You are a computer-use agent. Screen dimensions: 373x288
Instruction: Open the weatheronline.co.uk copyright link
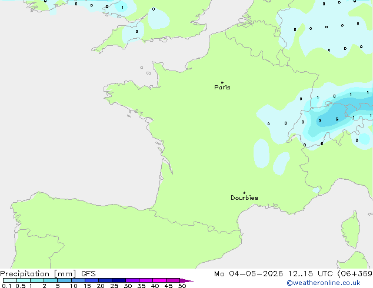click(324, 283)
